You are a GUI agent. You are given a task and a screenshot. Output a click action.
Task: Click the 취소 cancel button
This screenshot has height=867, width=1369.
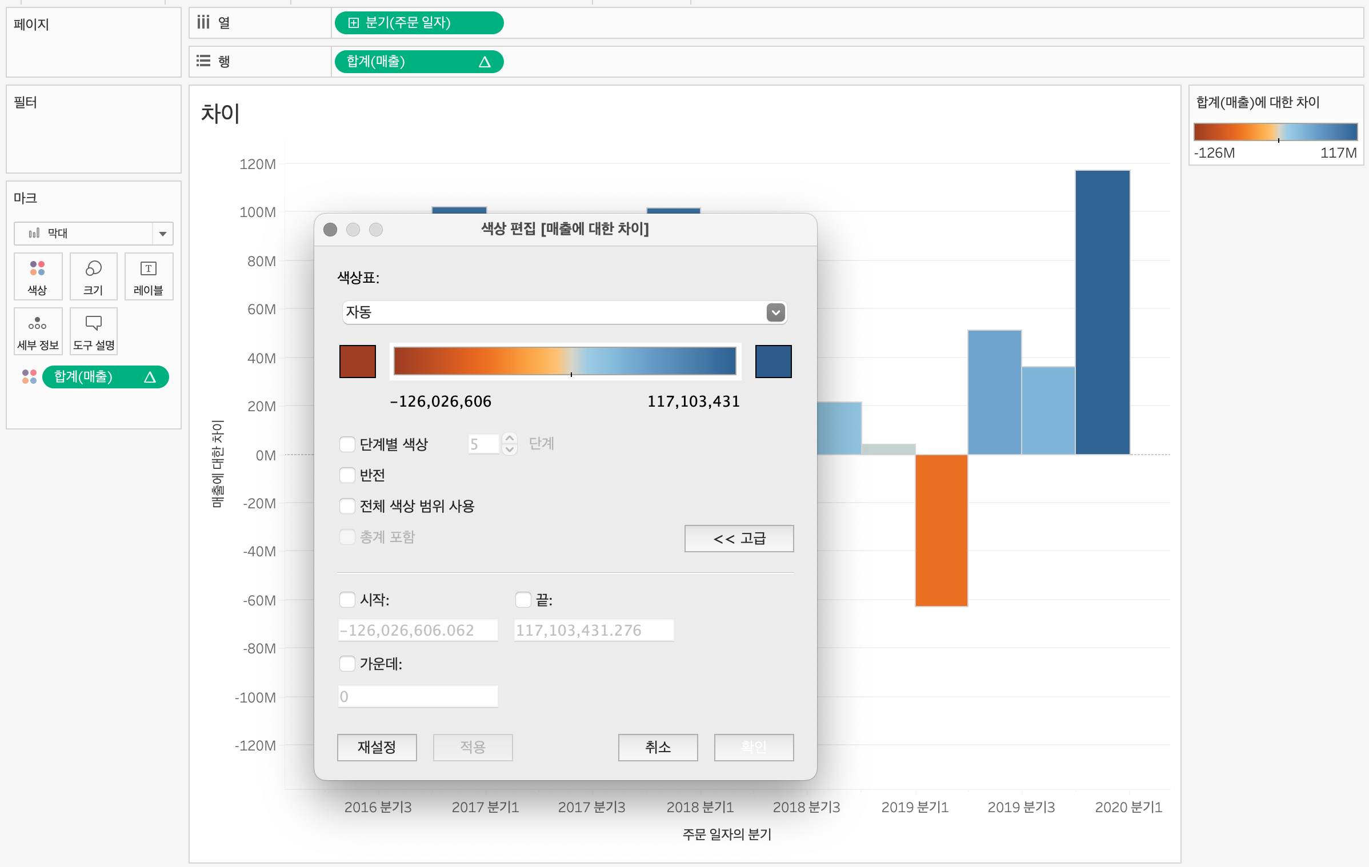658,747
